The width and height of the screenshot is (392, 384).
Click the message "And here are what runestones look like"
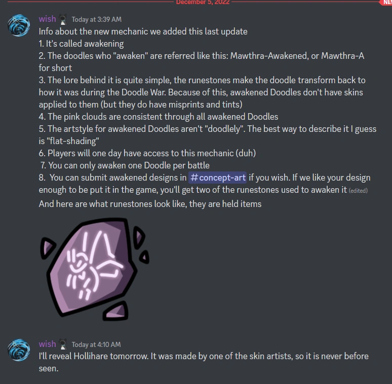click(x=150, y=204)
